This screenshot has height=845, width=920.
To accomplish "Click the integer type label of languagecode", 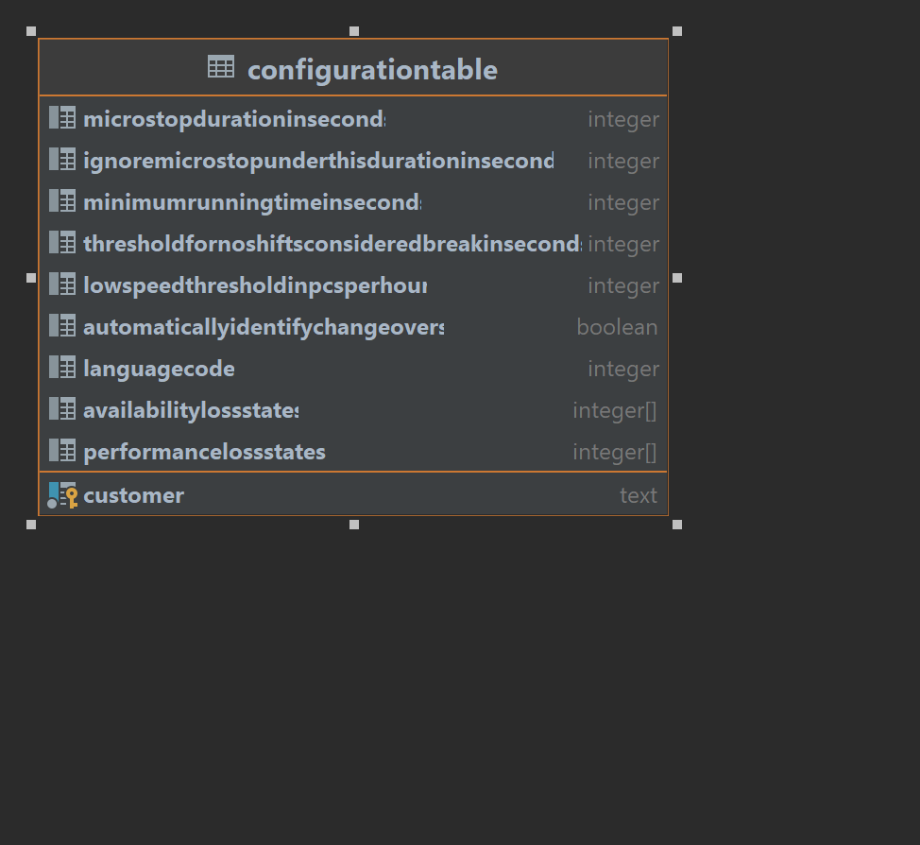I will point(623,368).
